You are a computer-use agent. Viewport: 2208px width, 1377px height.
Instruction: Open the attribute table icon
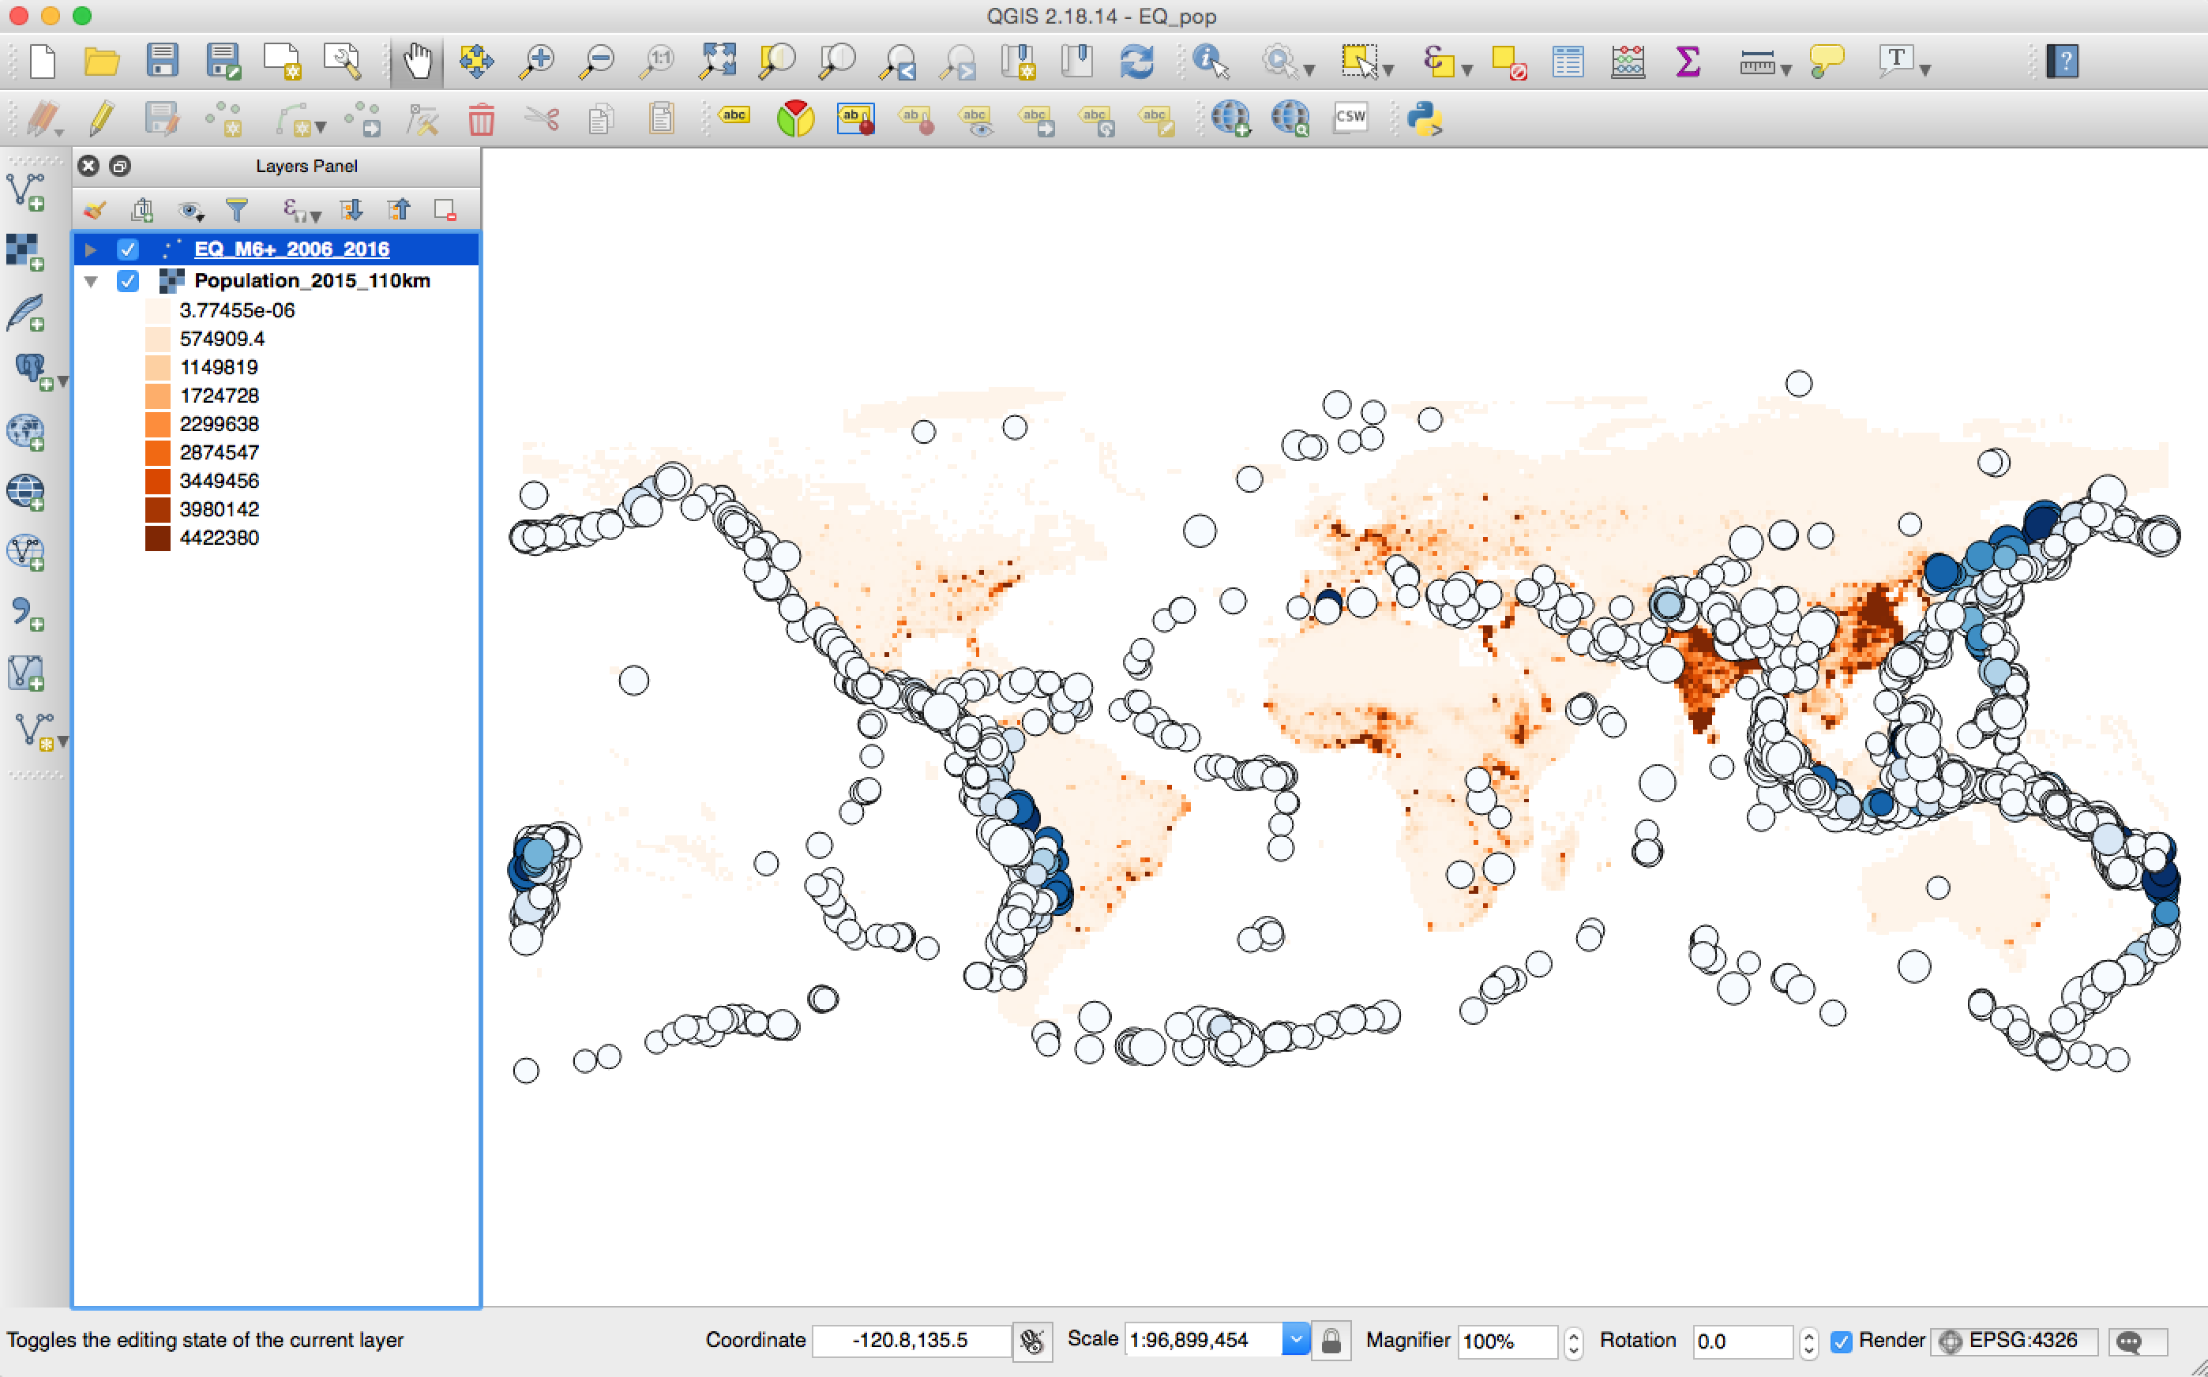[x=1568, y=62]
